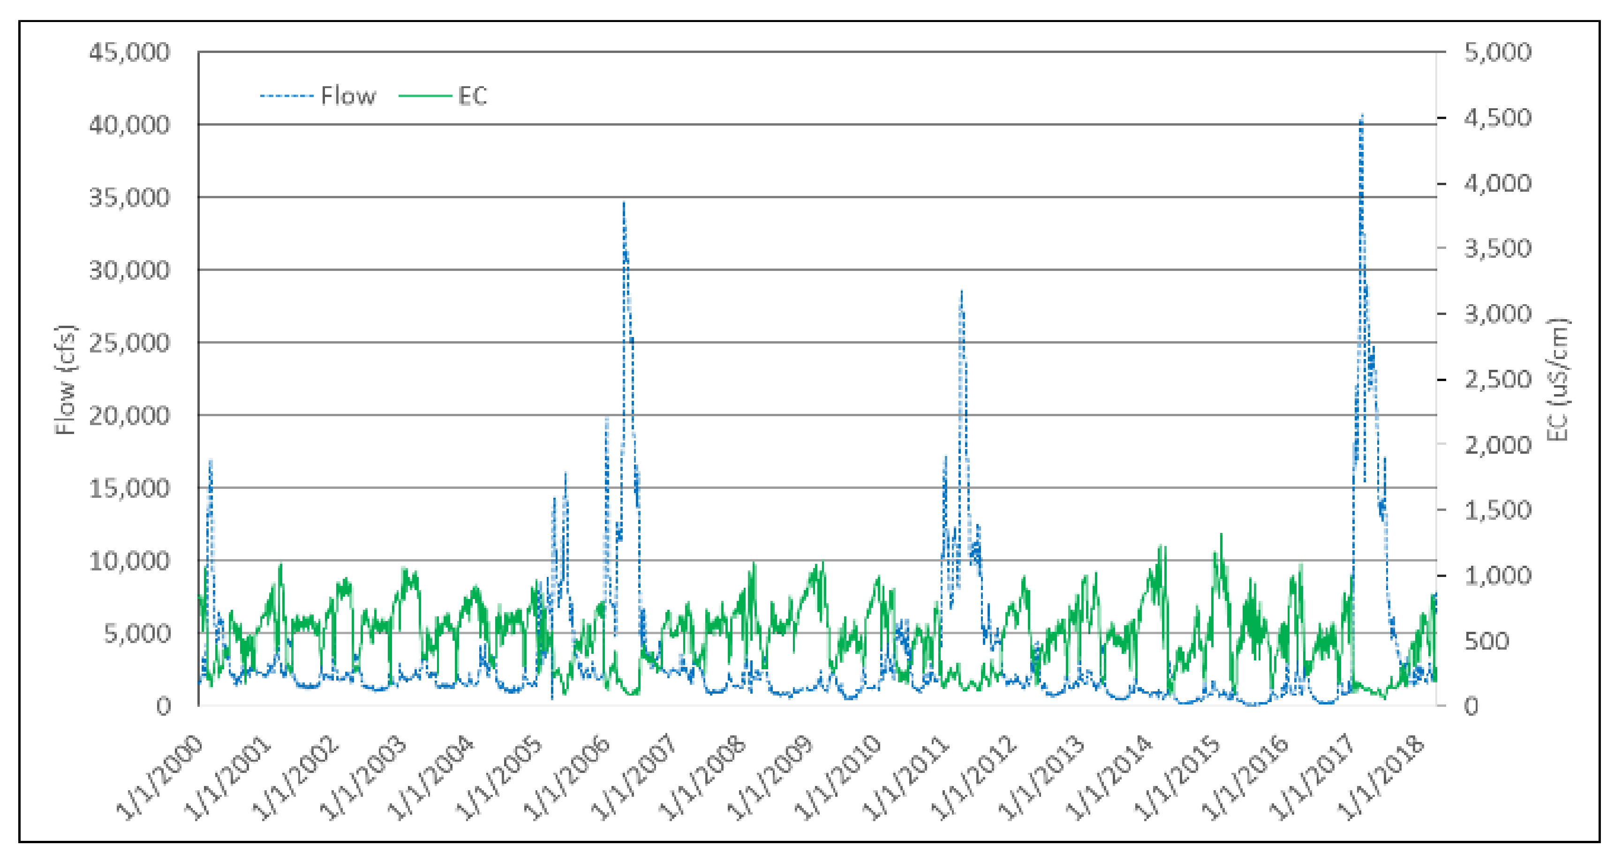Click the 40,000 flow axis label
This screenshot has height=861, width=1622.
tap(129, 125)
